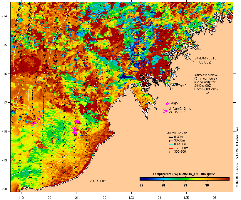The height and width of the screenshot is (200, 241).
Task: Click the 122 longitude axis label
Action: [x=104, y=198]
